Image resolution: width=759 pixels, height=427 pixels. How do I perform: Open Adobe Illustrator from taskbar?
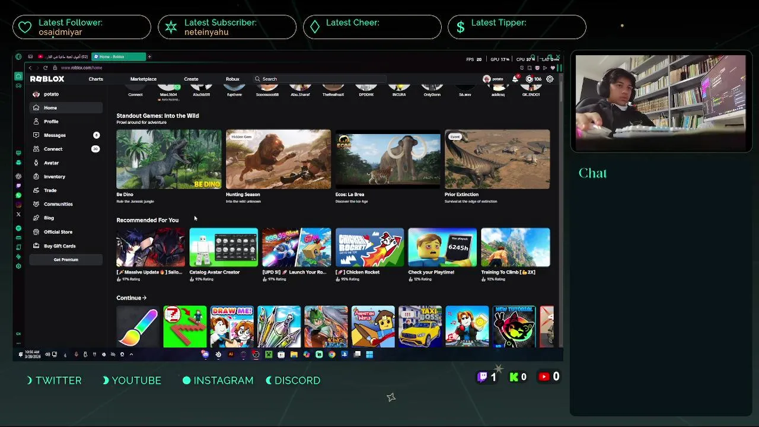(231, 355)
